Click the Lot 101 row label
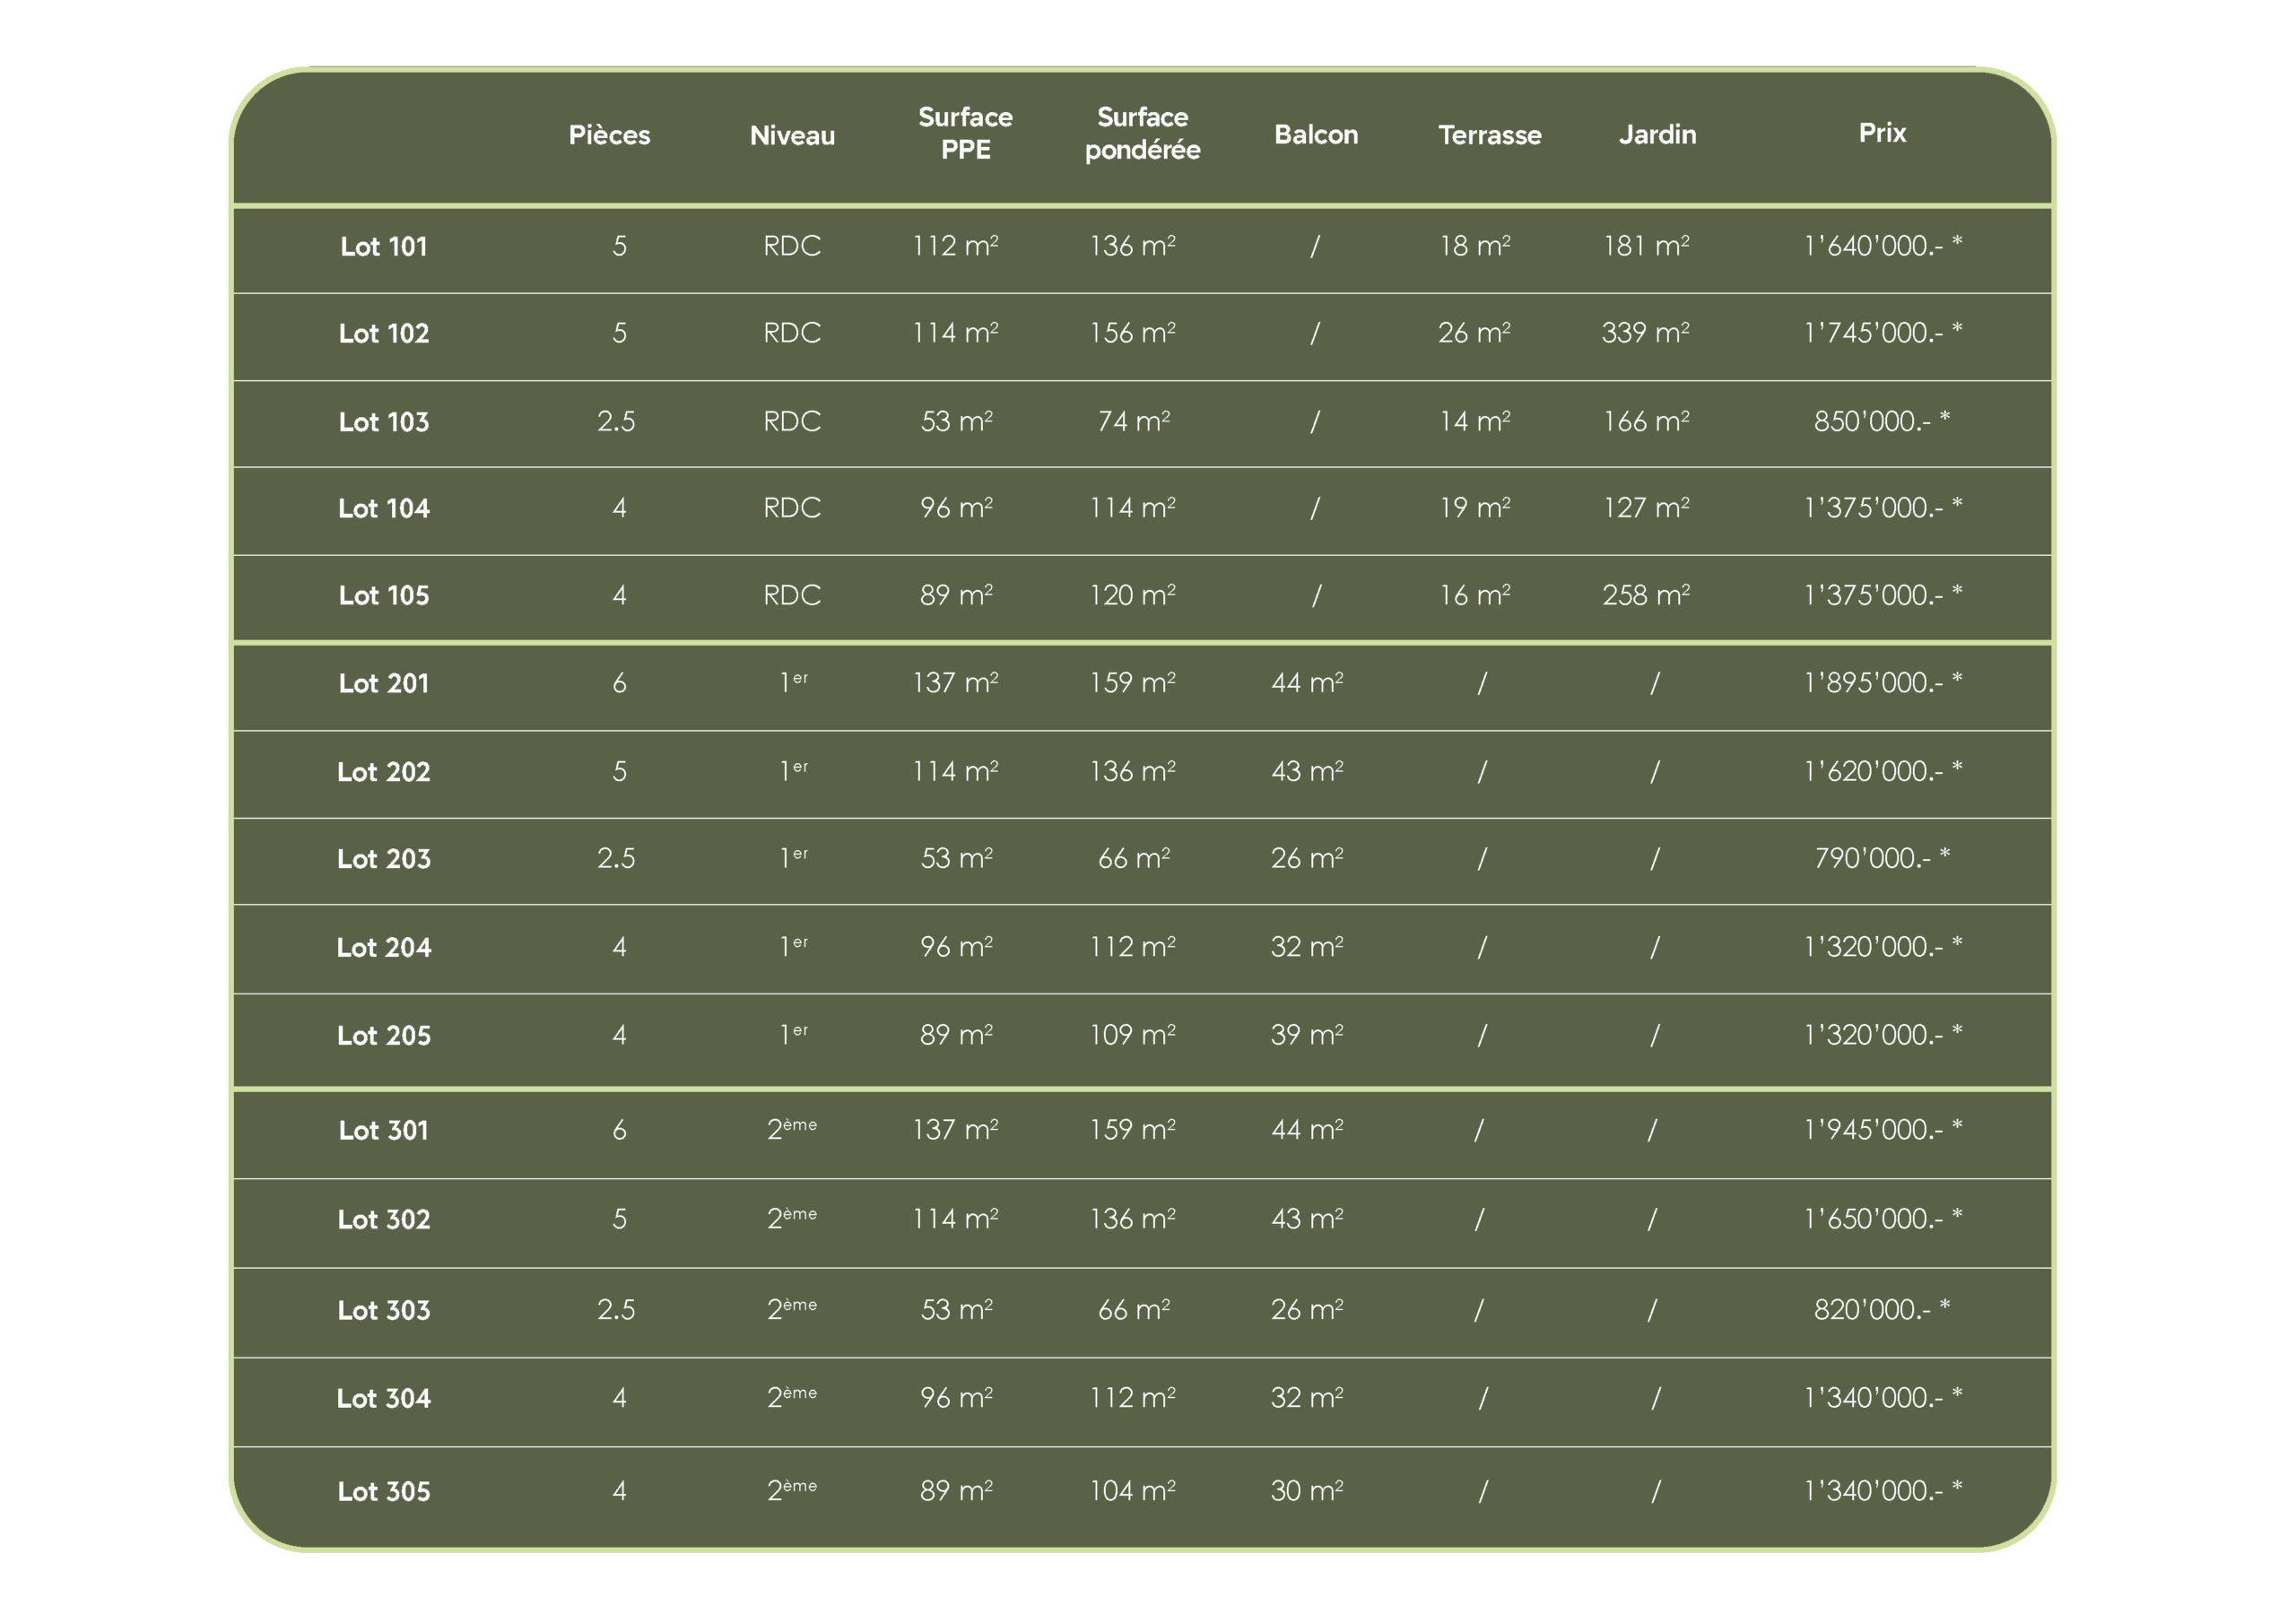This screenshot has height=1623, width=2296. point(383,247)
